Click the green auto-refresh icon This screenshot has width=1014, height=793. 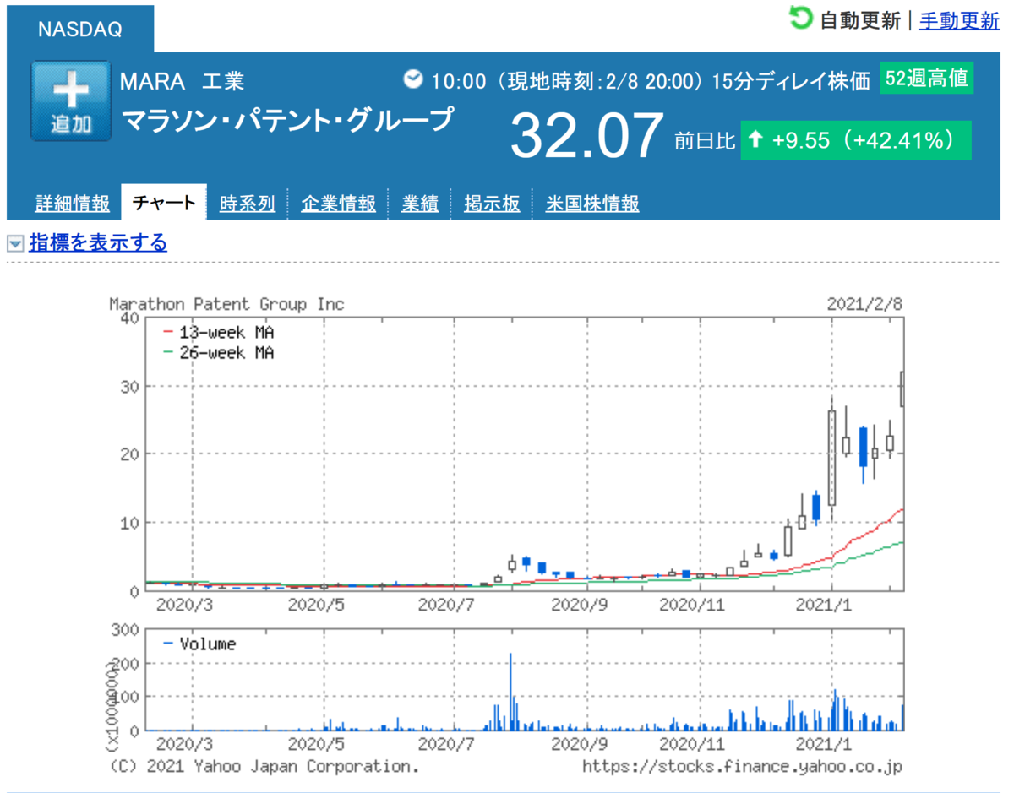[x=801, y=18]
